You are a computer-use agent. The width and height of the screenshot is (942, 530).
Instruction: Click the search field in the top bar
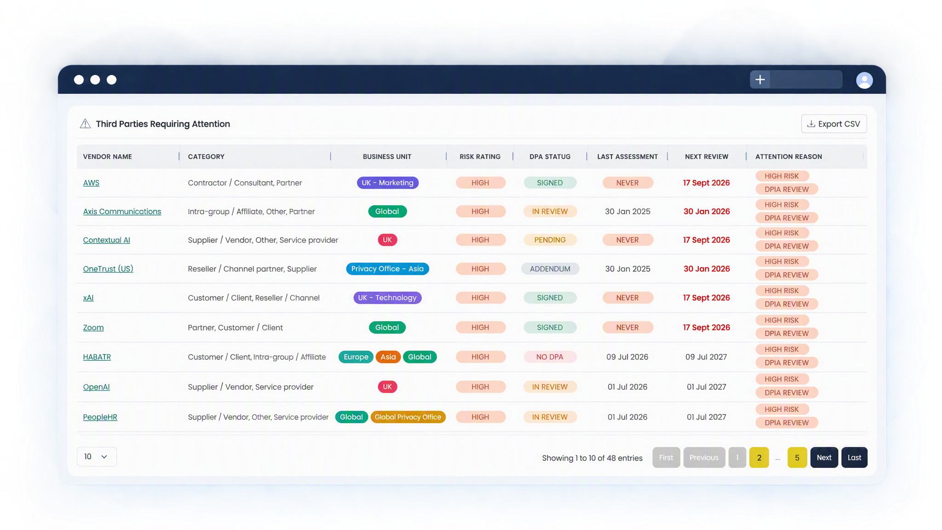[806, 80]
